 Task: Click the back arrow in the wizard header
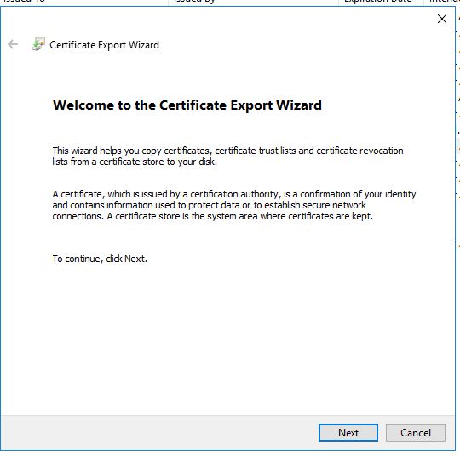[13, 44]
